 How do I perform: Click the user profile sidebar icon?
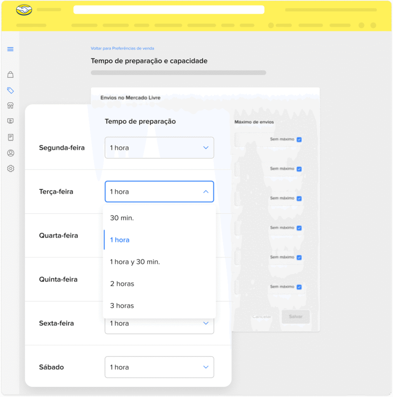(x=10, y=153)
